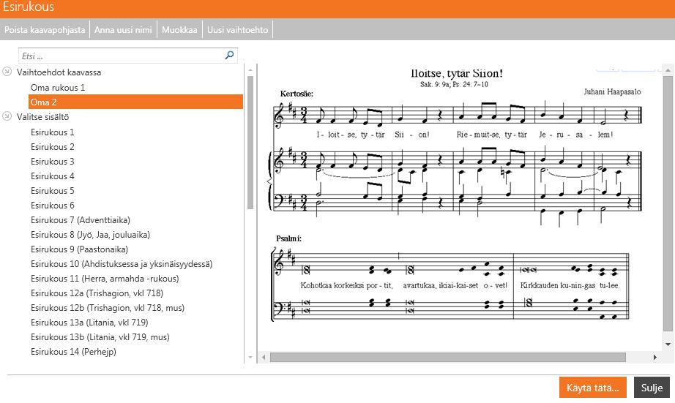Choose Esirukous 11 (Herra, armahda -rukous)
The image size is (675, 403).
105,278
